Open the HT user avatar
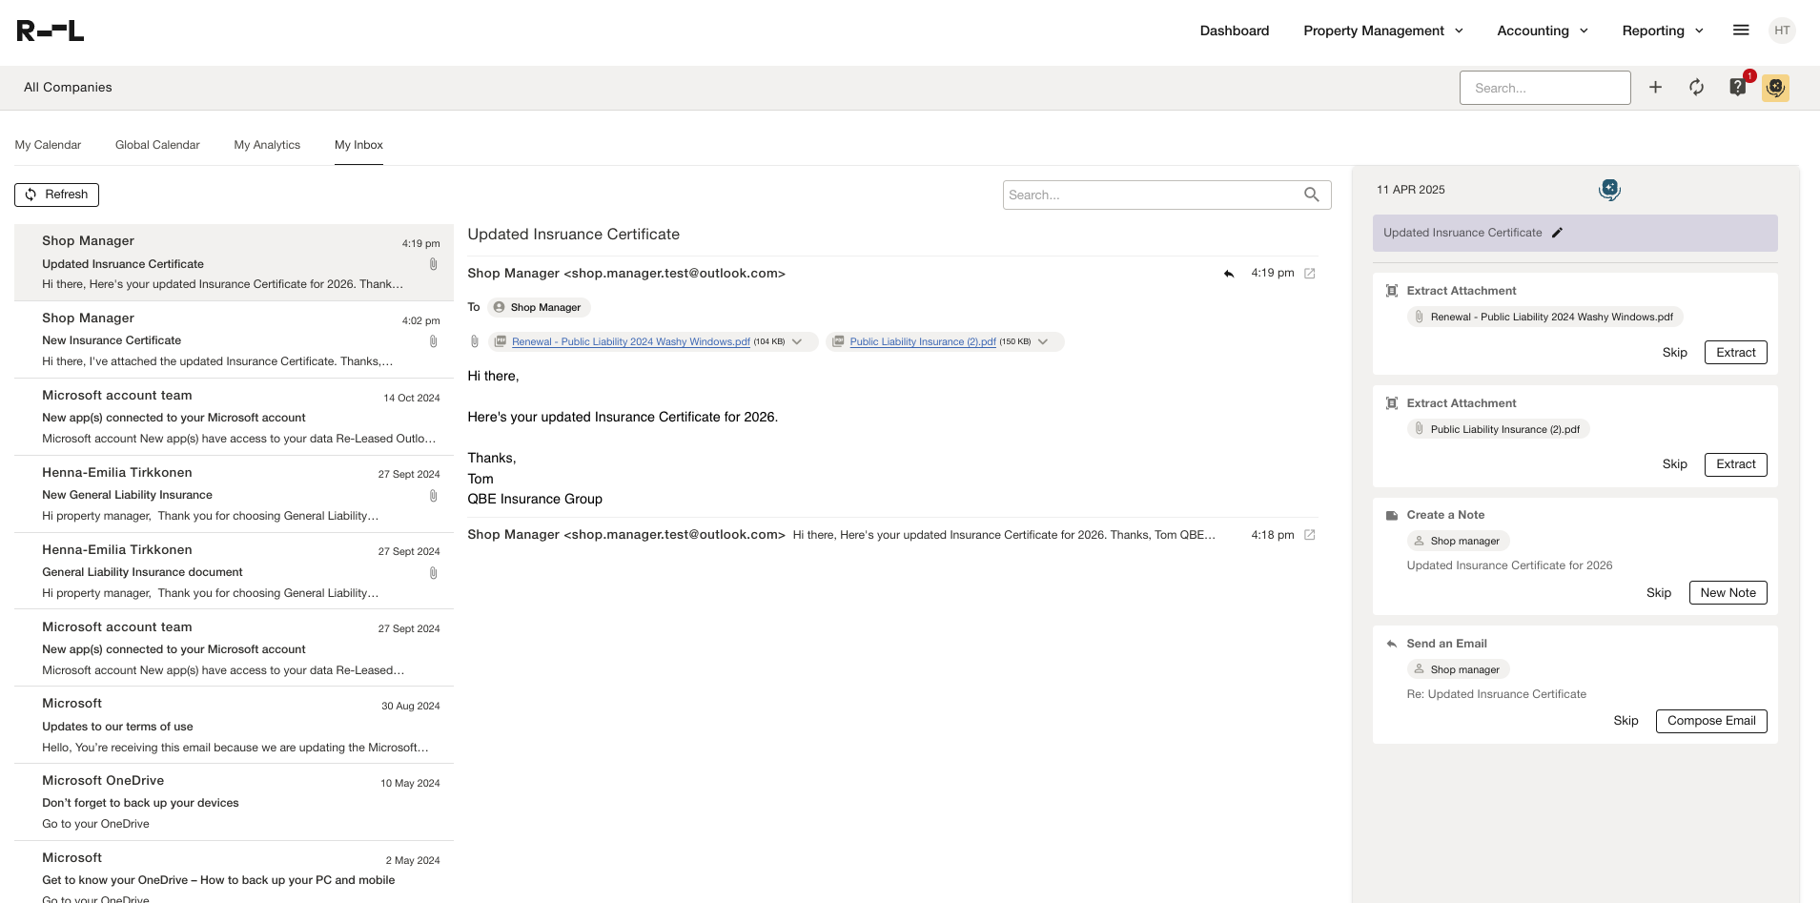This screenshot has width=1820, height=903. [1782, 31]
